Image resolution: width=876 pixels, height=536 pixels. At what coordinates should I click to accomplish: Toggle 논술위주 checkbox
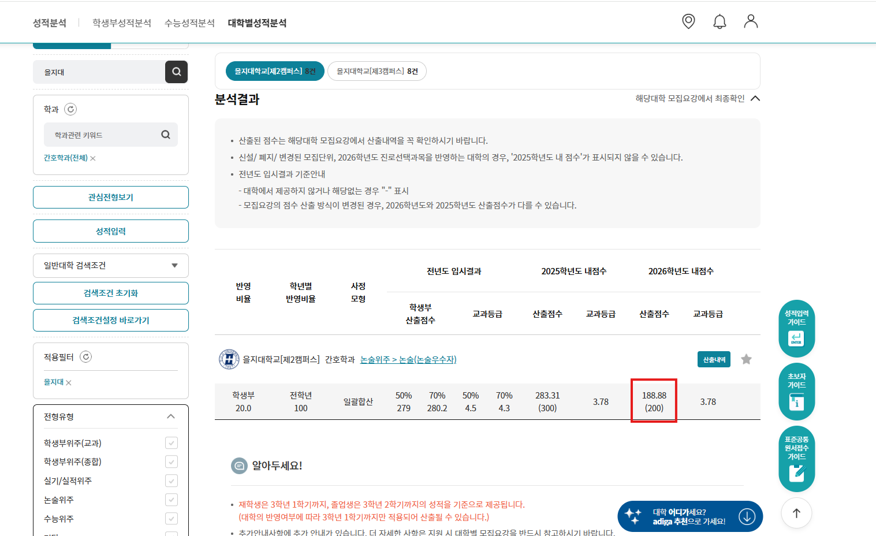click(x=172, y=500)
